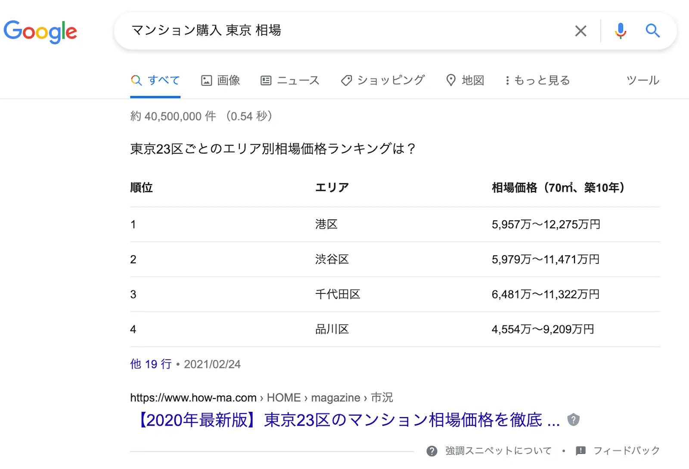Click the 千代田区 table cell
Image resolution: width=689 pixels, height=469 pixels.
[338, 294]
